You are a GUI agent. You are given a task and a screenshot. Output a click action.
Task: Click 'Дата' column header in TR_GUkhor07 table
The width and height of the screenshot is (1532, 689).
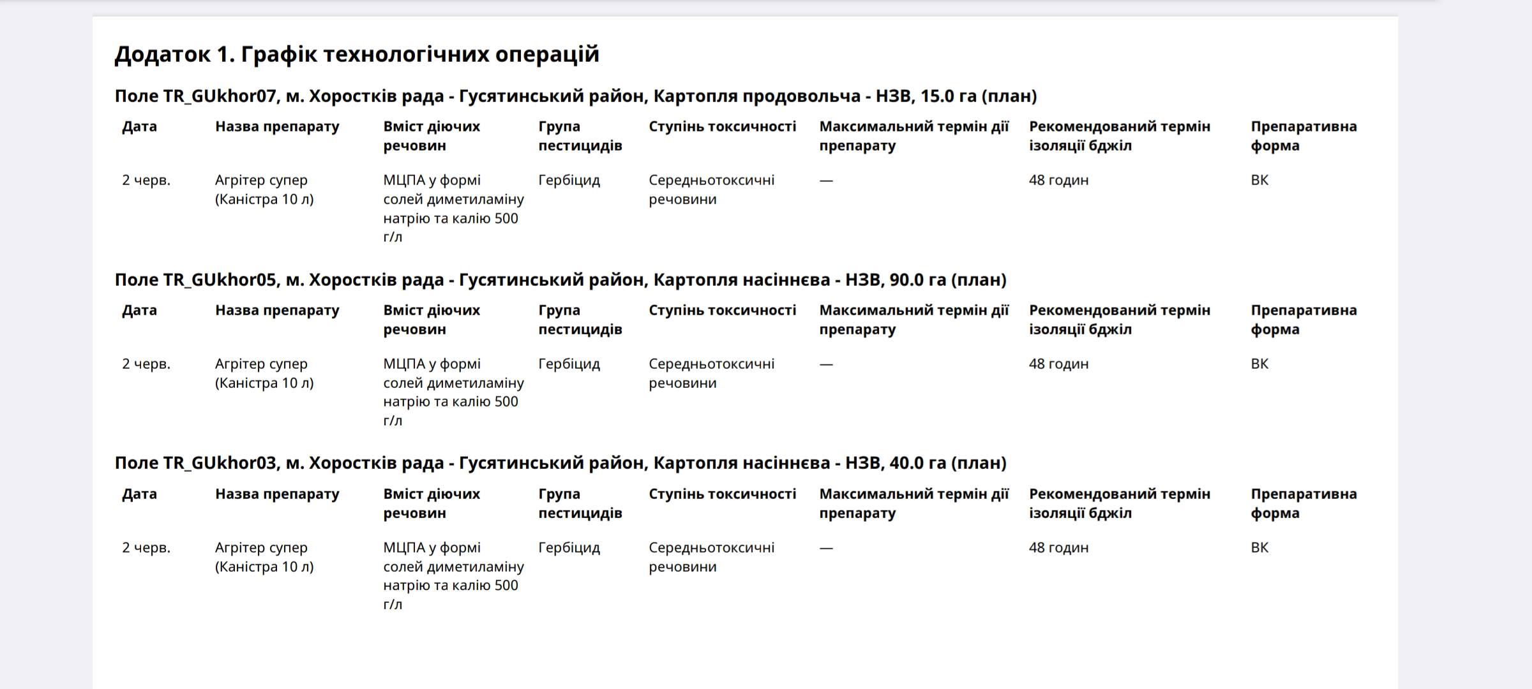pyautogui.click(x=139, y=127)
